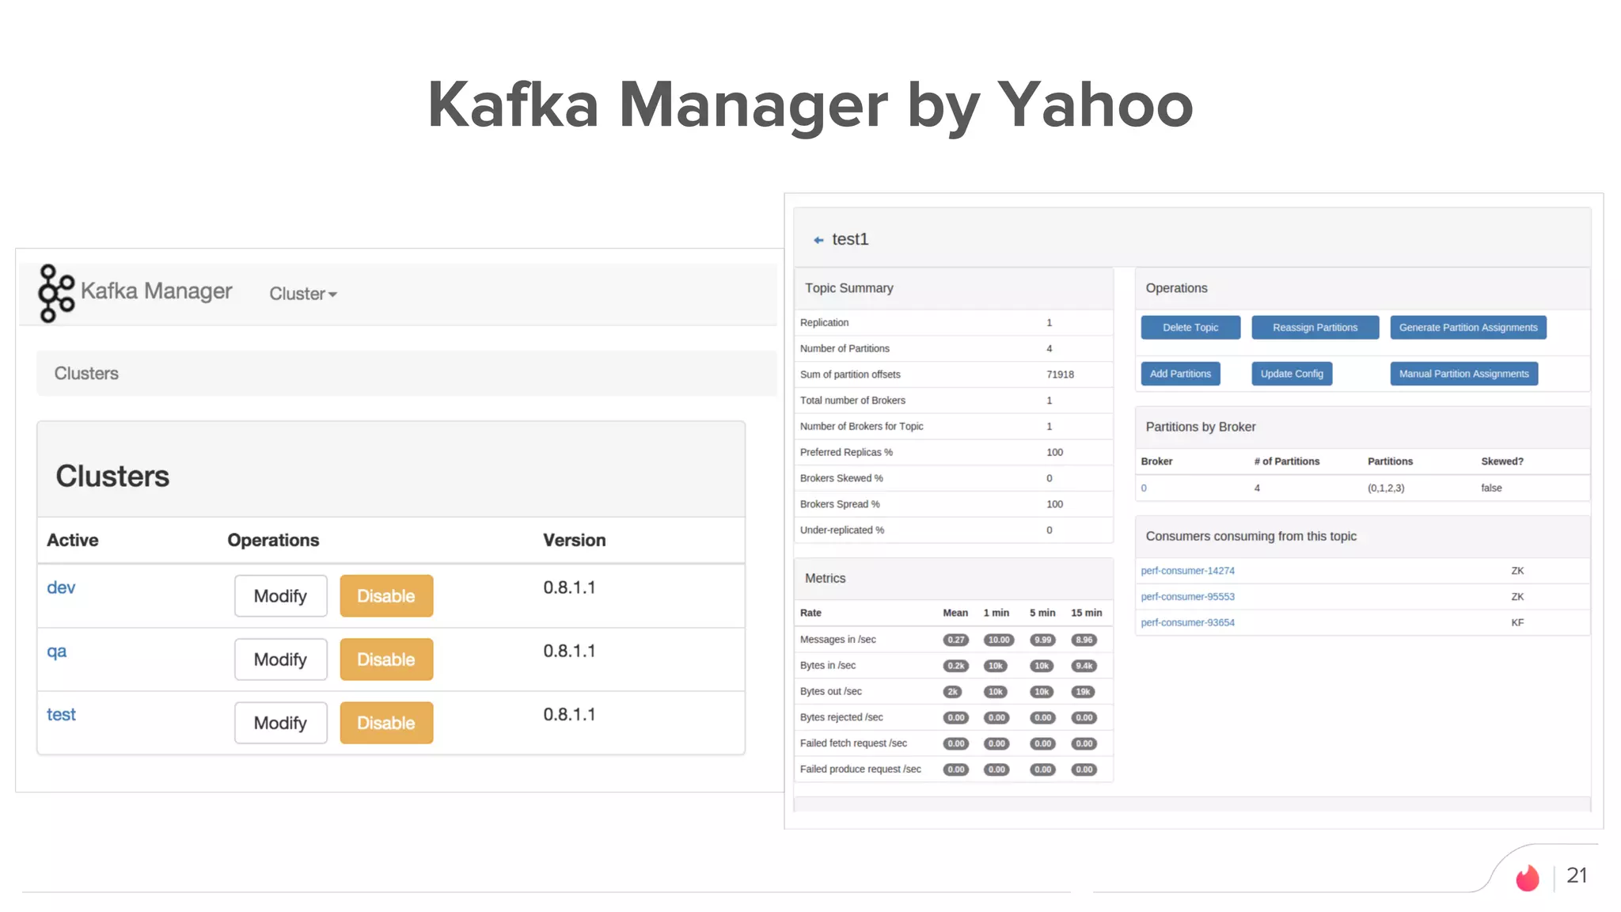Click the KF type for perf-consumer-93654
The image size is (1621, 912).
(1517, 623)
